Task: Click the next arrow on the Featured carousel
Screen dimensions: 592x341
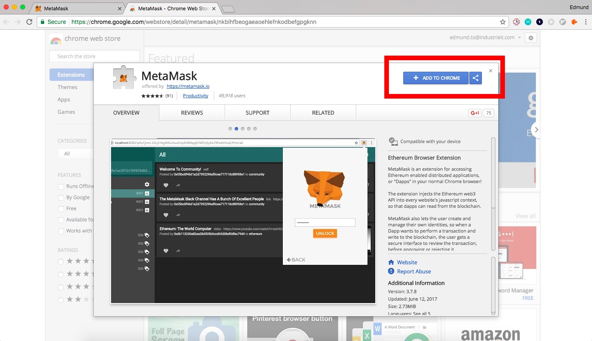Action: click(536, 129)
